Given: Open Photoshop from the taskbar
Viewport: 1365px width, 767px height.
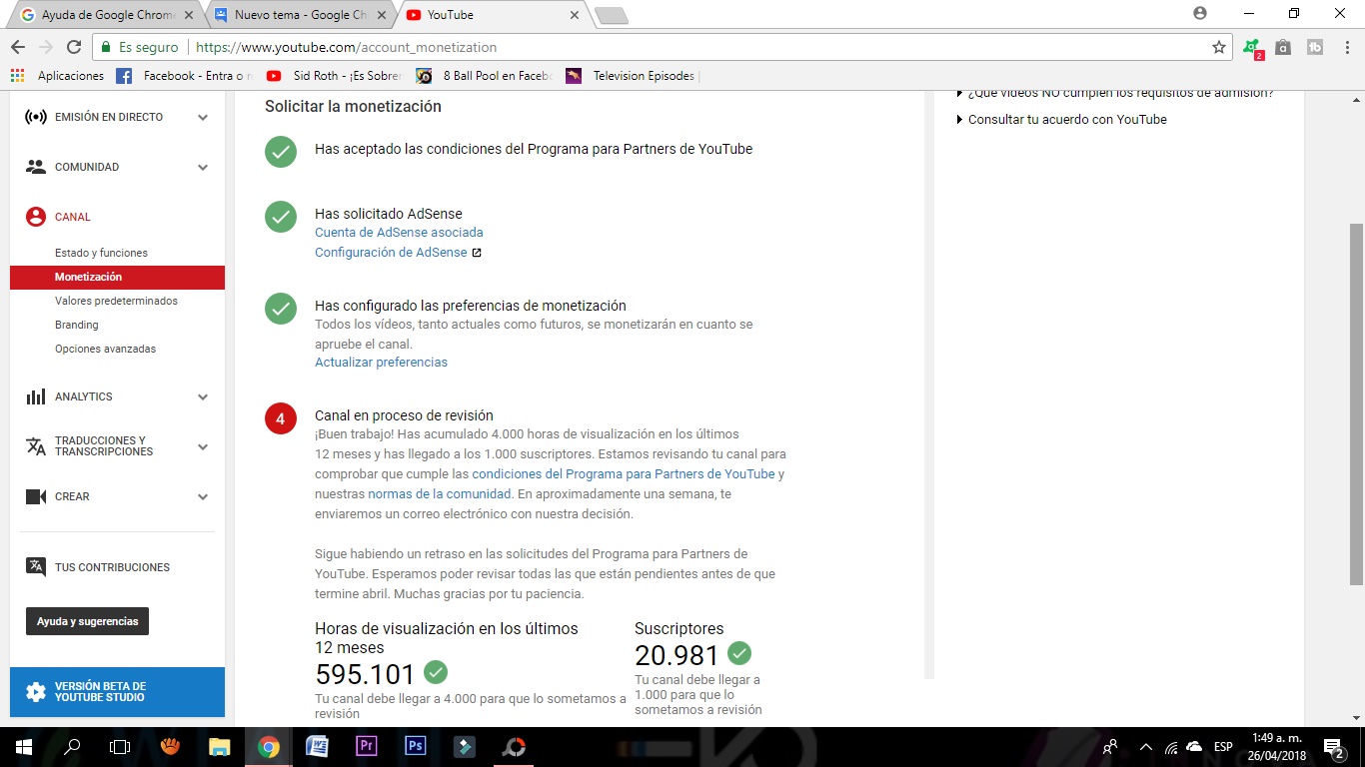Looking at the screenshot, I should coord(415,747).
